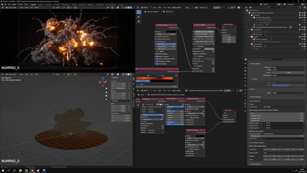The image size is (307, 173).
Task: Open the Render menu
Action: pos(14,4)
